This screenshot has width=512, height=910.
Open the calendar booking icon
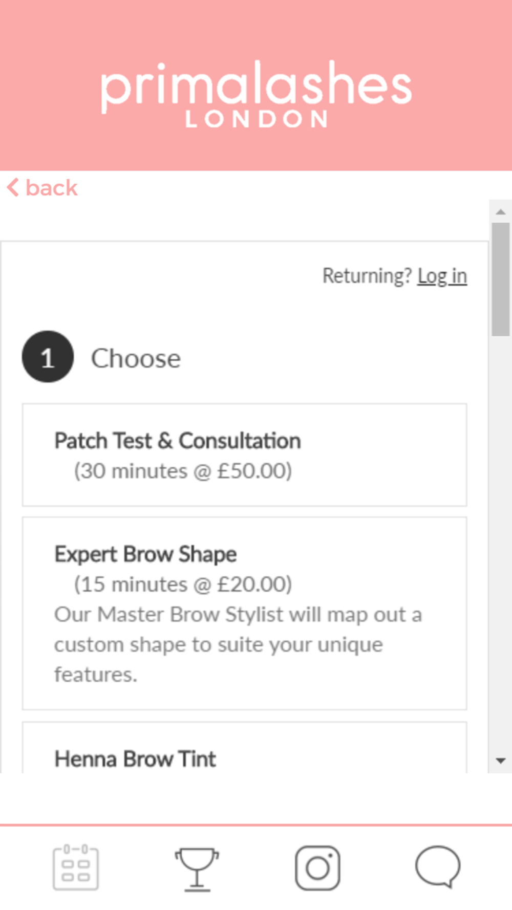click(76, 868)
